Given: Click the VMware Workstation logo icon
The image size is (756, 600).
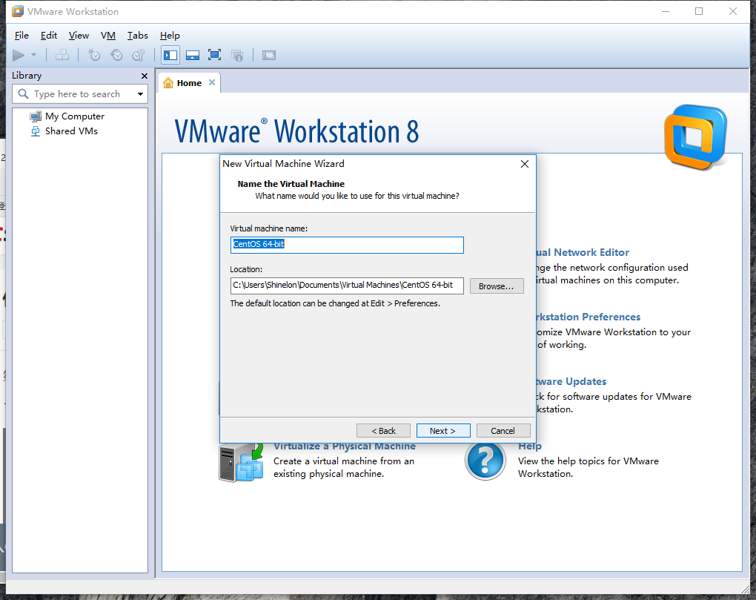Looking at the screenshot, I should click(x=696, y=137).
